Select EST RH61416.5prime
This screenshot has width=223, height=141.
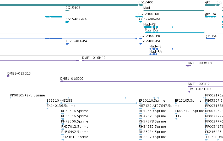point(74,111)
